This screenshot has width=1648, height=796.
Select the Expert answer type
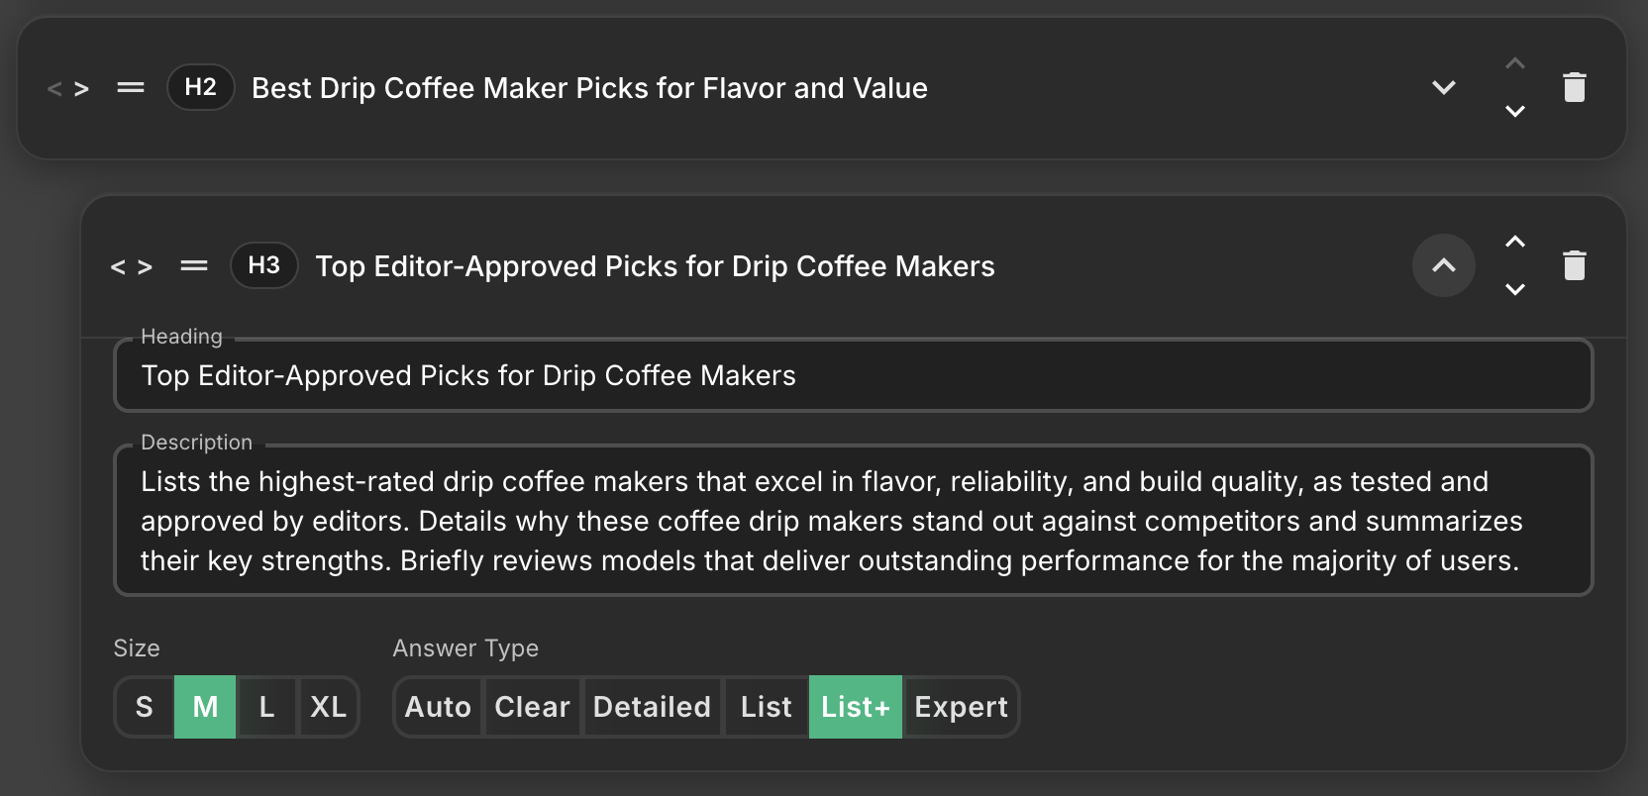coord(961,707)
